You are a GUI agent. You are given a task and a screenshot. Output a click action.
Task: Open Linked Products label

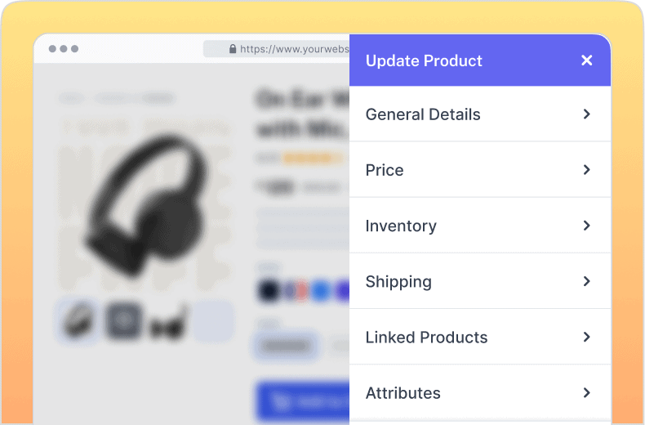426,337
